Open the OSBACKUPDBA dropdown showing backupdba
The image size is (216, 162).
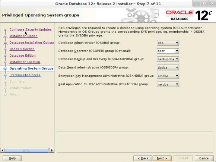point(168,59)
